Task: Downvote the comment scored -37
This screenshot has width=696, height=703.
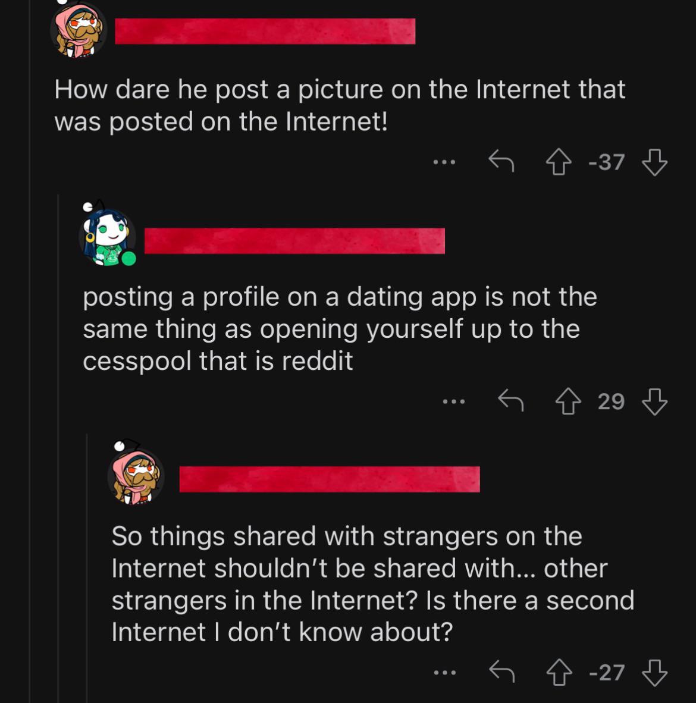Action: click(655, 162)
